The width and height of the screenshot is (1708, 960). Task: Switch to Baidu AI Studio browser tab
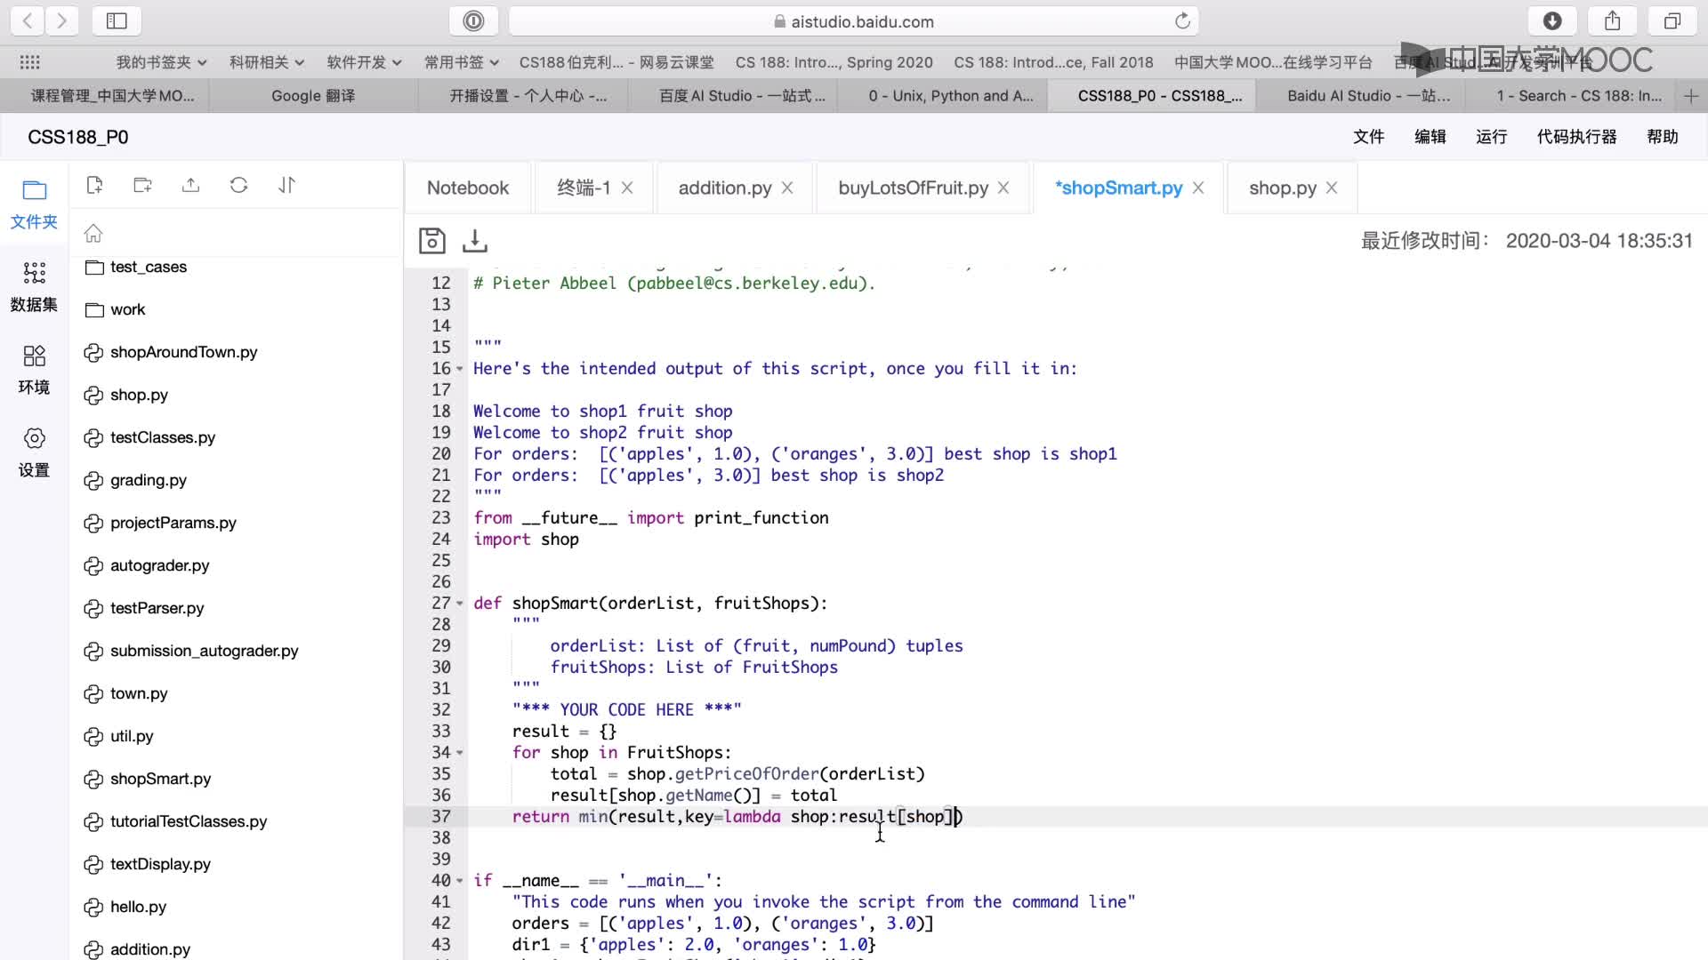click(x=1368, y=95)
